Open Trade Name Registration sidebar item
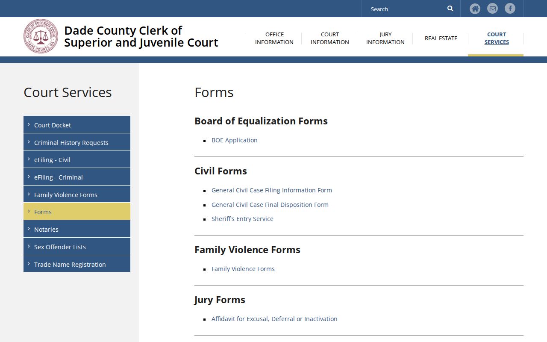 (x=77, y=264)
